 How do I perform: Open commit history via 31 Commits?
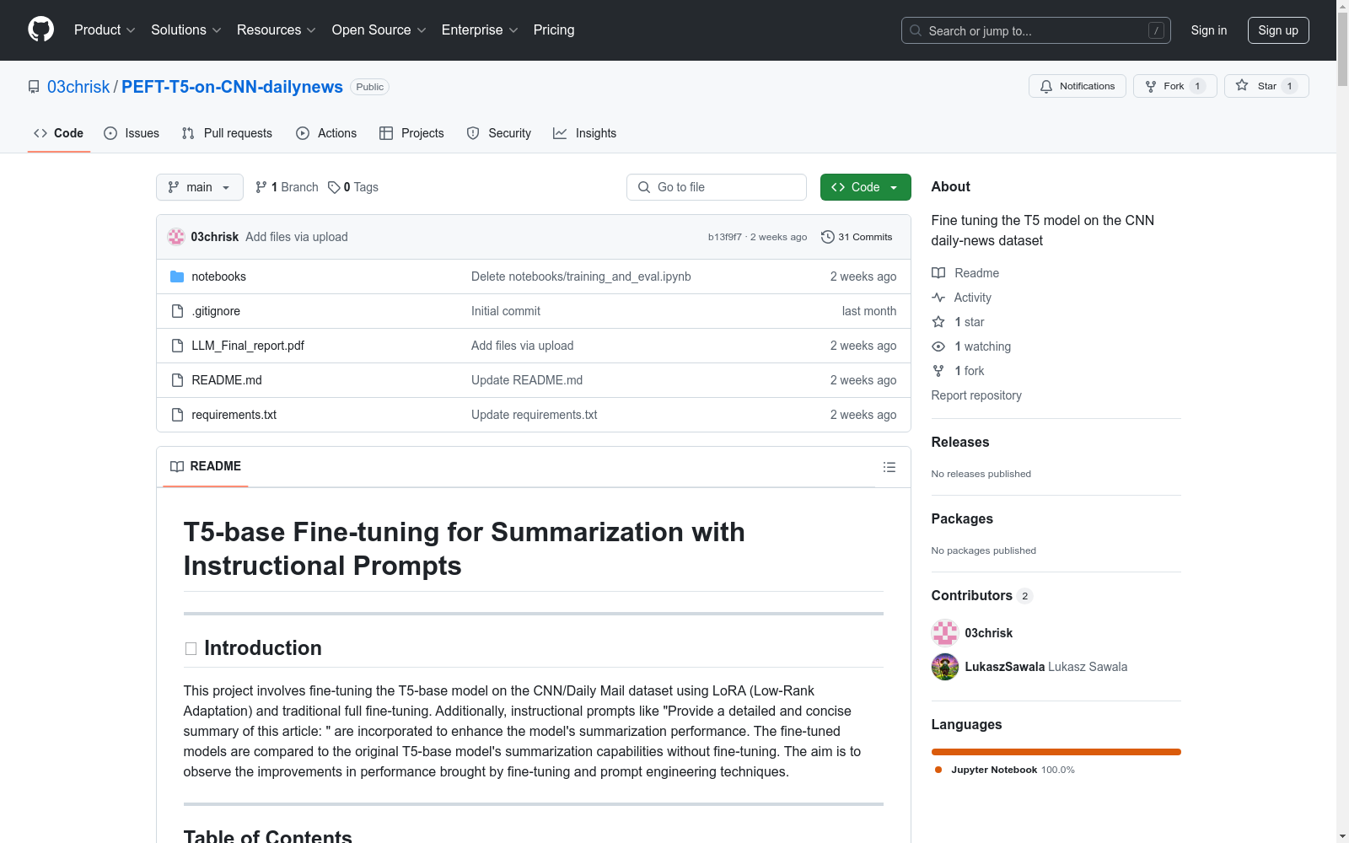point(857,237)
